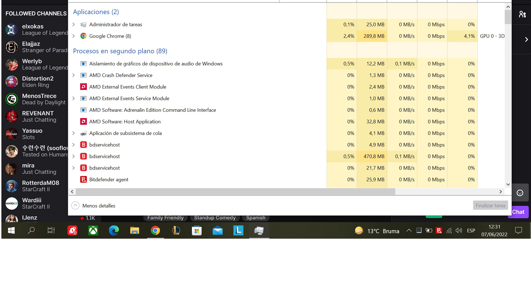
Task: Expand the AMD Crash Defender Service row
Action: click(74, 75)
